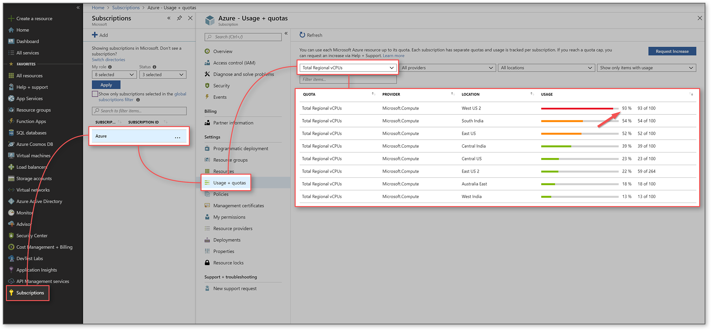Open the Status 3 selected dropdown
711x330 pixels.
[163, 74]
